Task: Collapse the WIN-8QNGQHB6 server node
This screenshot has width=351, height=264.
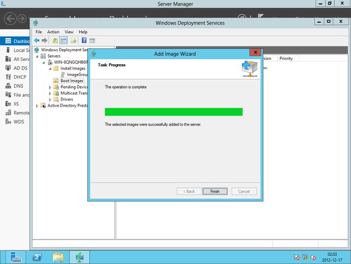Action: tap(43, 63)
